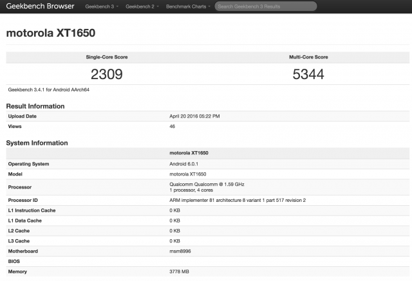Select the L1 Data Cache 0 KB value
Image resolution: width=412 pixels, height=281 pixels.
point(174,221)
